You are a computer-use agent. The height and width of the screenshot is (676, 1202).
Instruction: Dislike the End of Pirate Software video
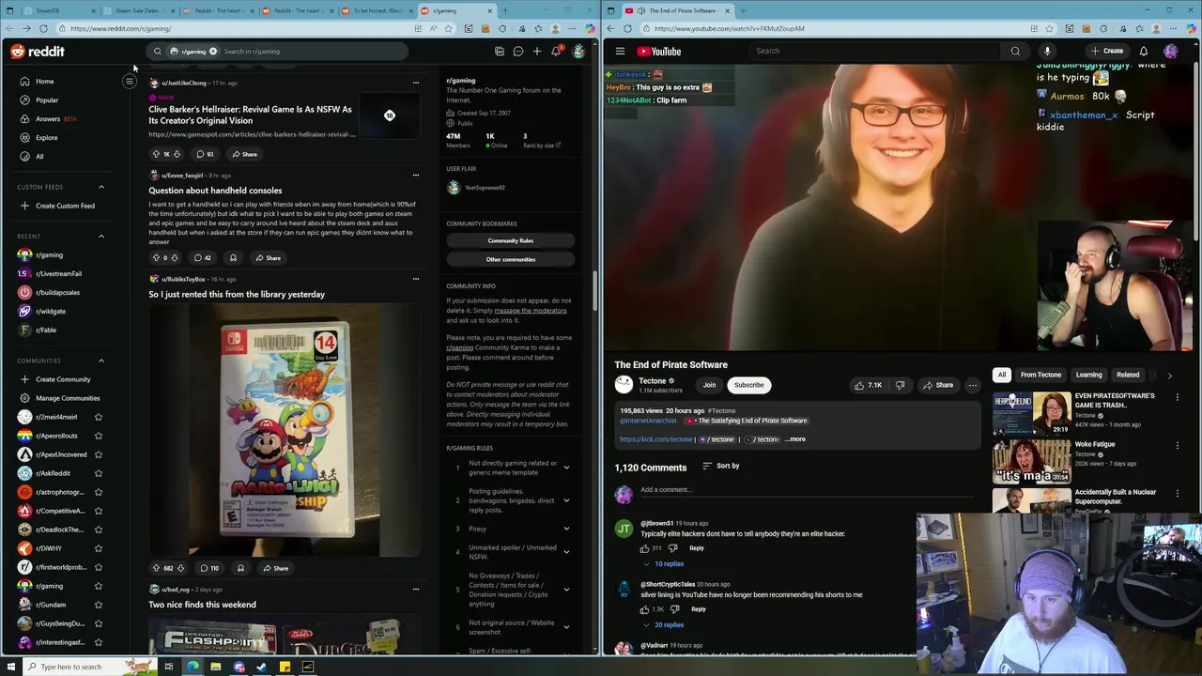click(x=900, y=385)
